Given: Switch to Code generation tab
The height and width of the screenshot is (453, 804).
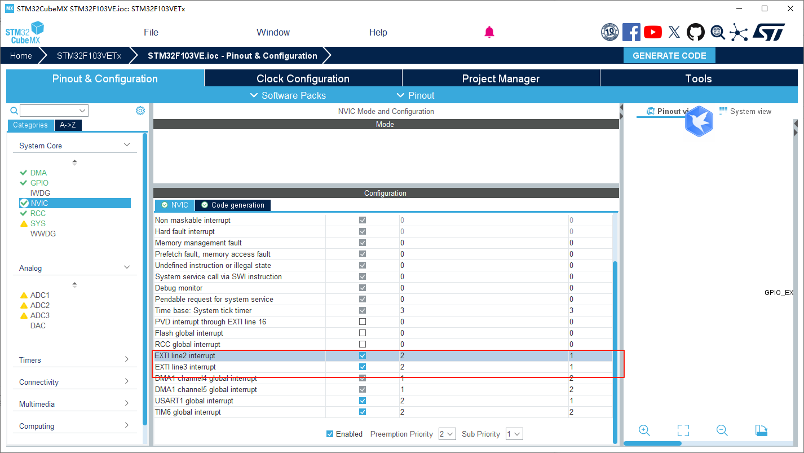Looking at the screenshot, I should pos(233,205).
